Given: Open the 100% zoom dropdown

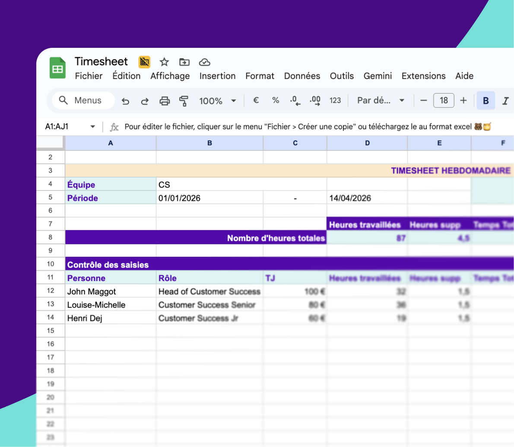Looking at the screenshot, I should click(217, 101).
